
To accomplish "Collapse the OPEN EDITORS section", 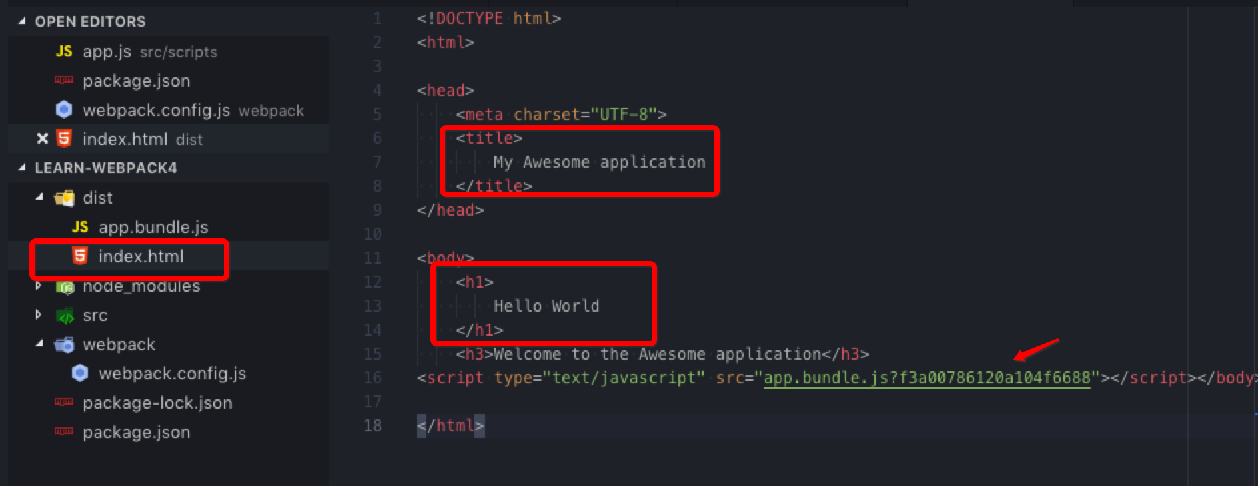I will point(22,21).
